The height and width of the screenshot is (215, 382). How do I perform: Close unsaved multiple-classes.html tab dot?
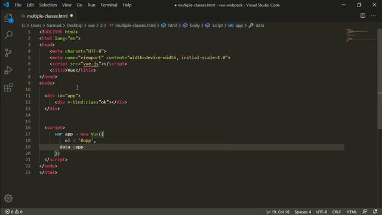[x=72, y=16]
